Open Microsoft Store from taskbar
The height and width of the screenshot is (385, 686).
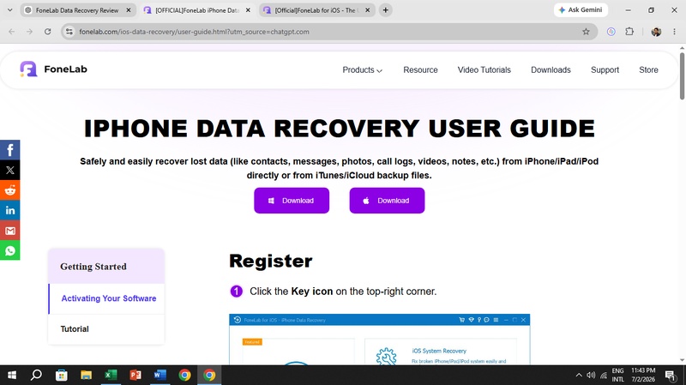click(62, 375)
